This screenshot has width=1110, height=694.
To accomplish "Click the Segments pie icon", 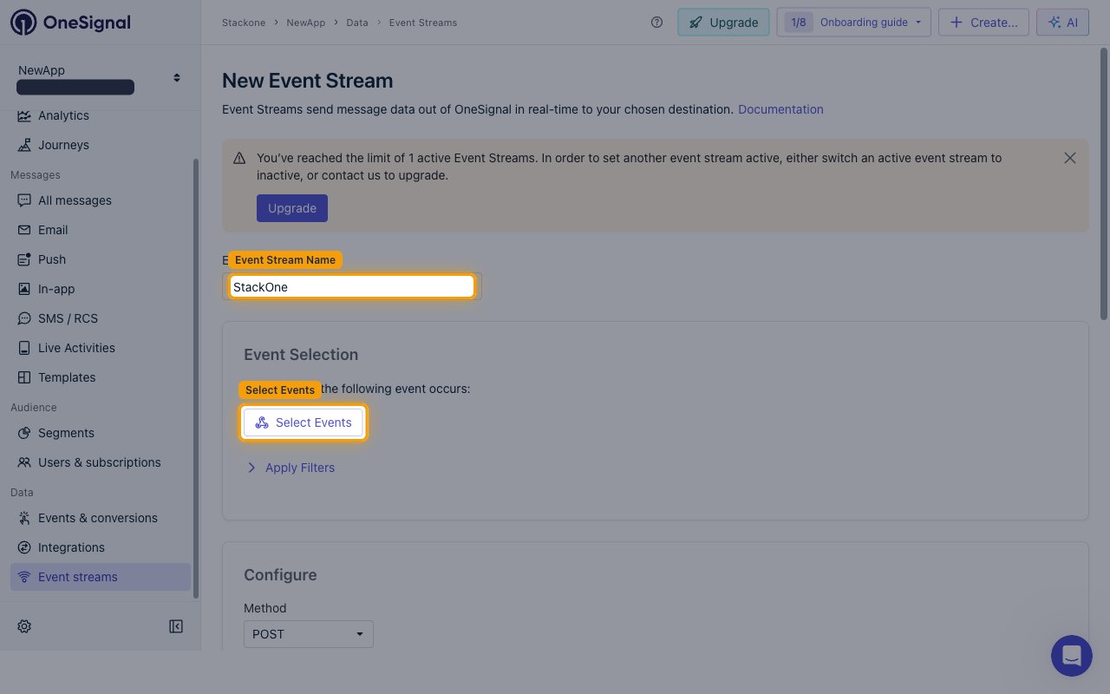I will [24, 433].
